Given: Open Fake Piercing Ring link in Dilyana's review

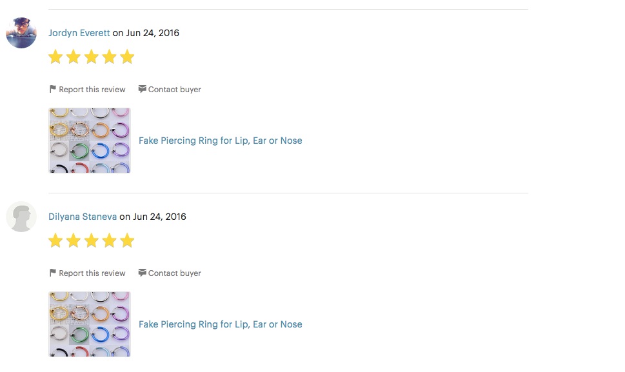Looking at the screenshot, I should pyautogui.click(x=221, y=324).
